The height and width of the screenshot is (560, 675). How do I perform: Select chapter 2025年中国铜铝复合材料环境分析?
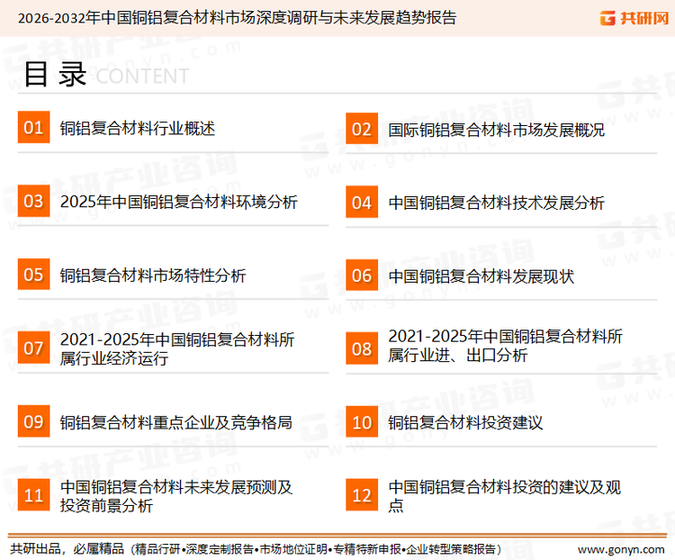coord(179,202)
